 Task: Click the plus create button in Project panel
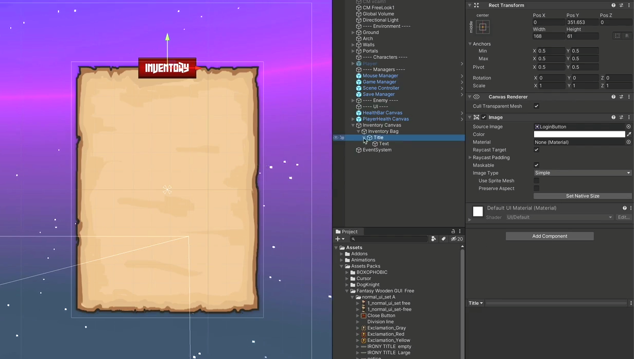point(337,238)
